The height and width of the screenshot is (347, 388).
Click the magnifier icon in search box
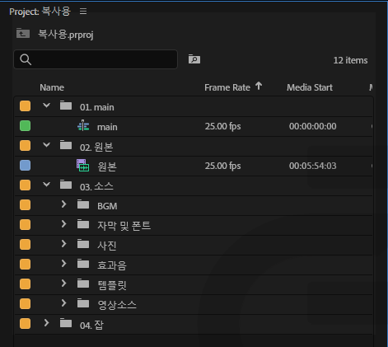[26, 59]
